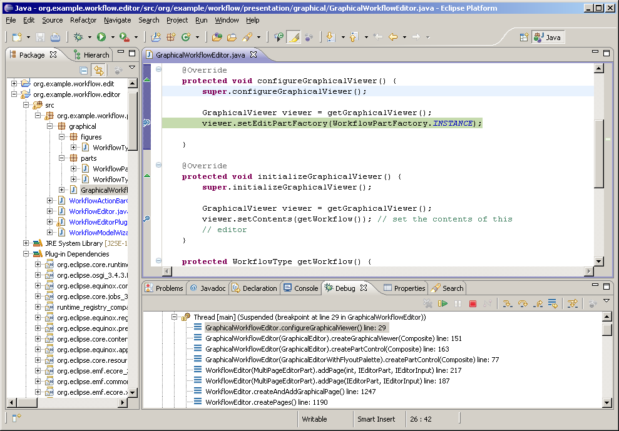Click the Step Into debug icon
The height and width of the screenshot is (431, 619).
[508, 304]
